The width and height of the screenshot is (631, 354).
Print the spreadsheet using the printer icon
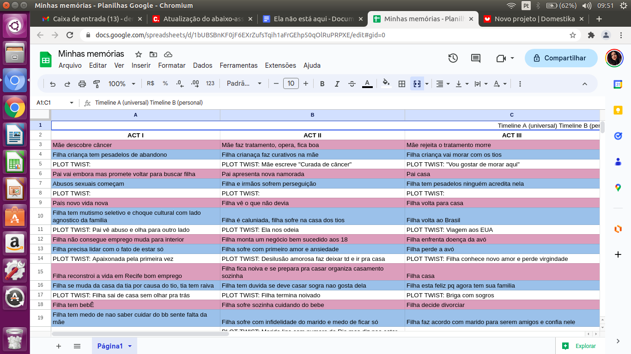click(82, 84)
